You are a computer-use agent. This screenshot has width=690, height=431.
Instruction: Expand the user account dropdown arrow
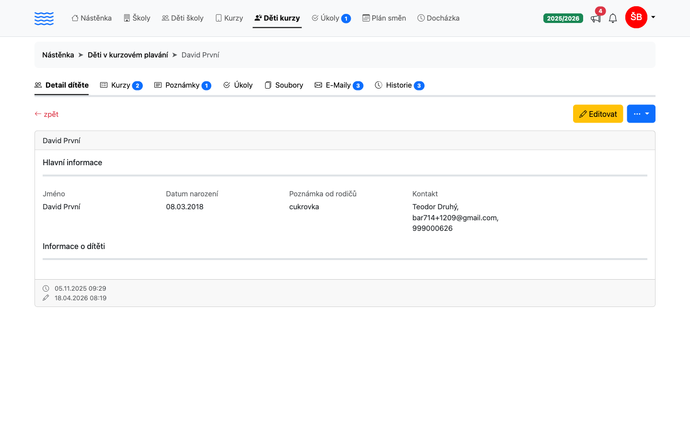click(653, 17)
